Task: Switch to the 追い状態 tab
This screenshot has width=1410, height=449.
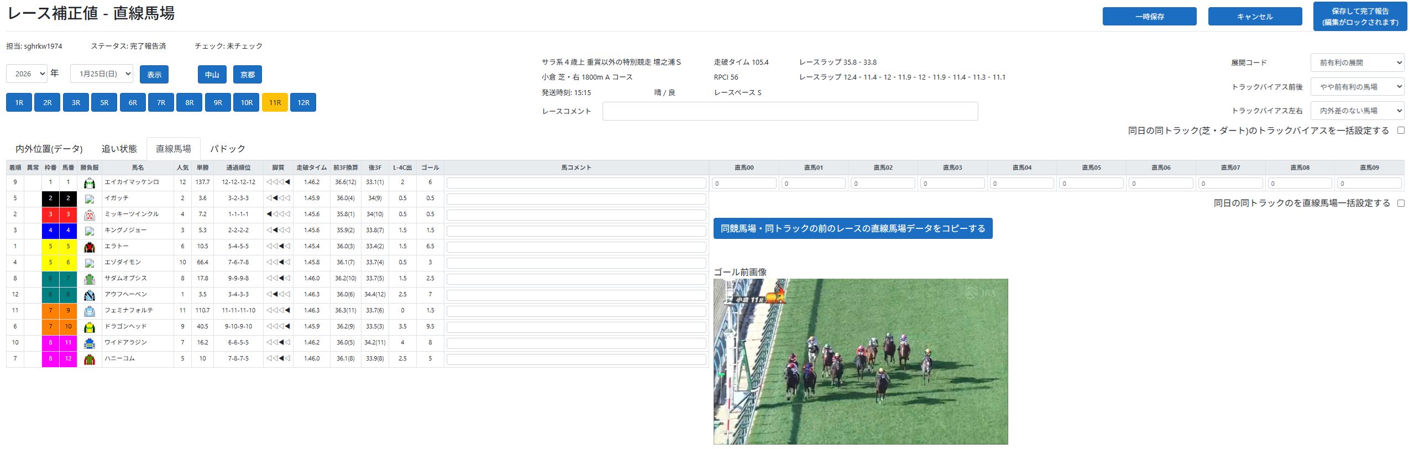Action: (x=119, y=149)
